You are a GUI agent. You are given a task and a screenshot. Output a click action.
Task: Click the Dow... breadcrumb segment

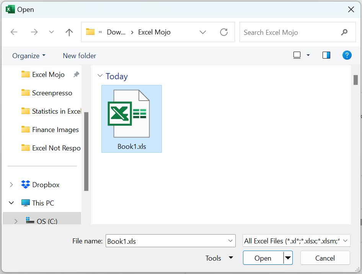[116, 32]
